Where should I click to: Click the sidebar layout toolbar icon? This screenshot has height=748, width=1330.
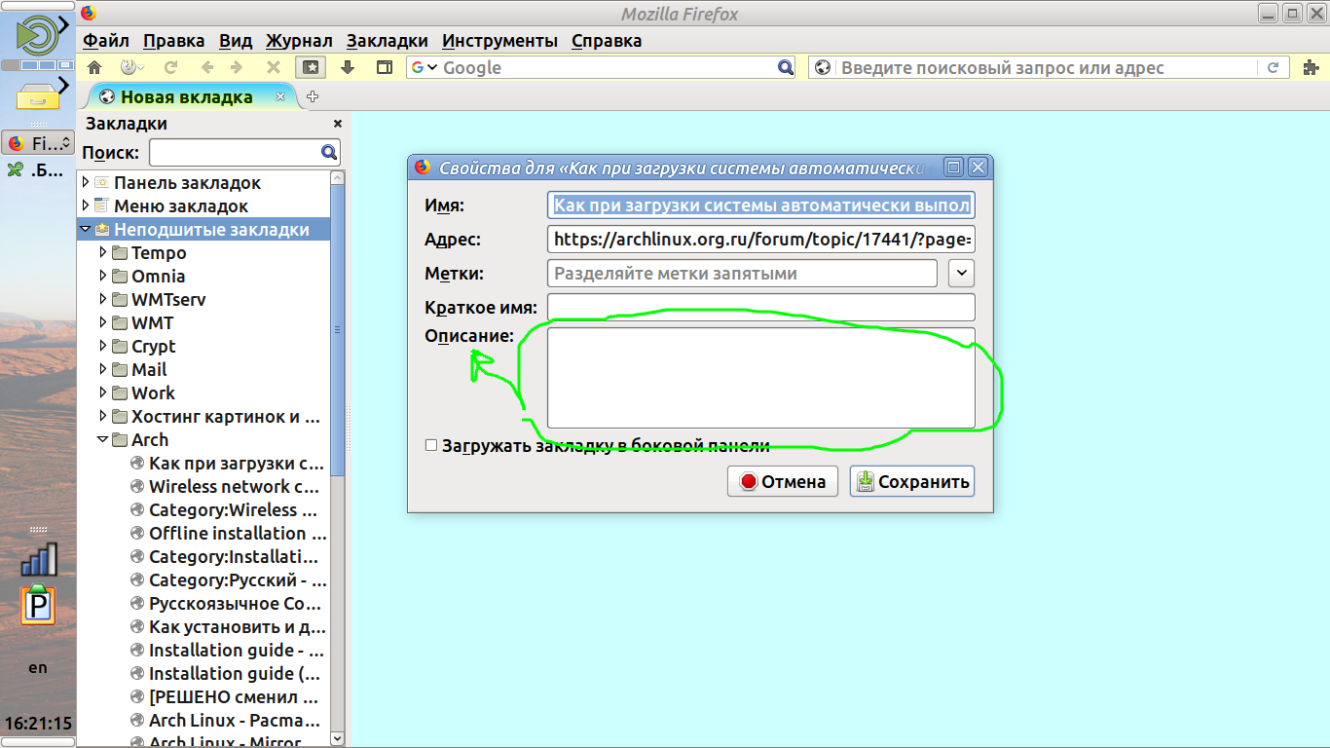point(385,67)
